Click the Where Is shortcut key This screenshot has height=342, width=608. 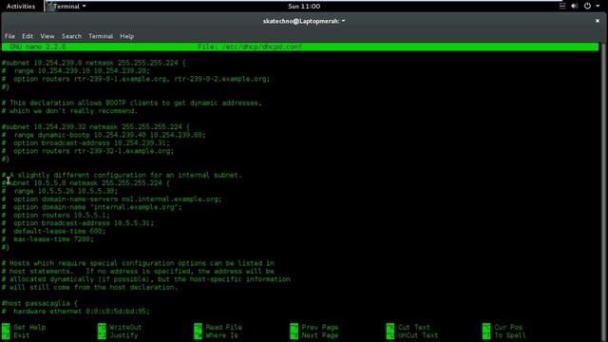coord(199,335)
